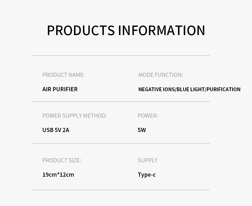Click the POWER SUPPLY METHOD label
This screenshot has height=206, width=252.
pos(74,116)
